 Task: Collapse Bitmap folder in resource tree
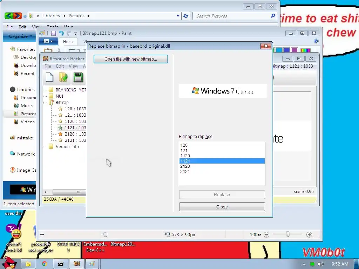click(x=43, y=103)
